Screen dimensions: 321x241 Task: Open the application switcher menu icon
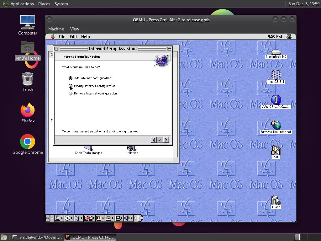(289, 36)
